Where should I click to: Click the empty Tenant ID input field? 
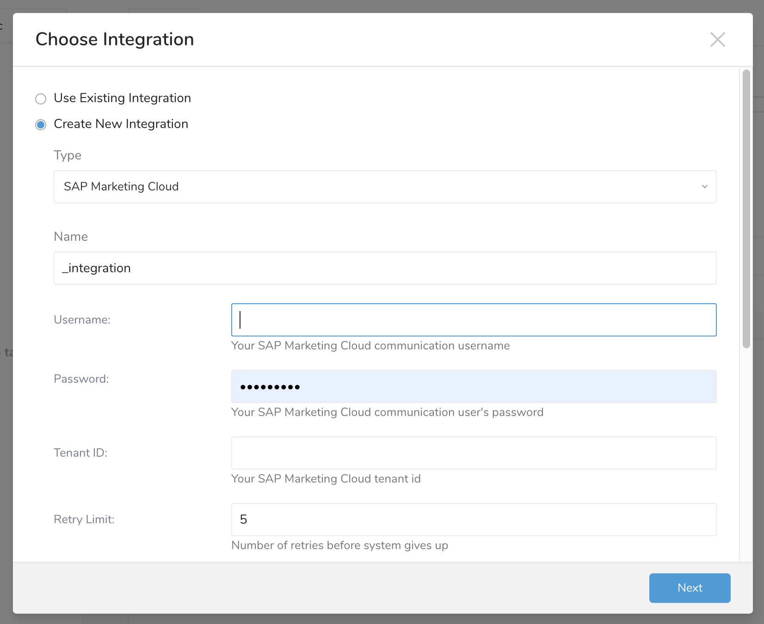click(474, 453)
